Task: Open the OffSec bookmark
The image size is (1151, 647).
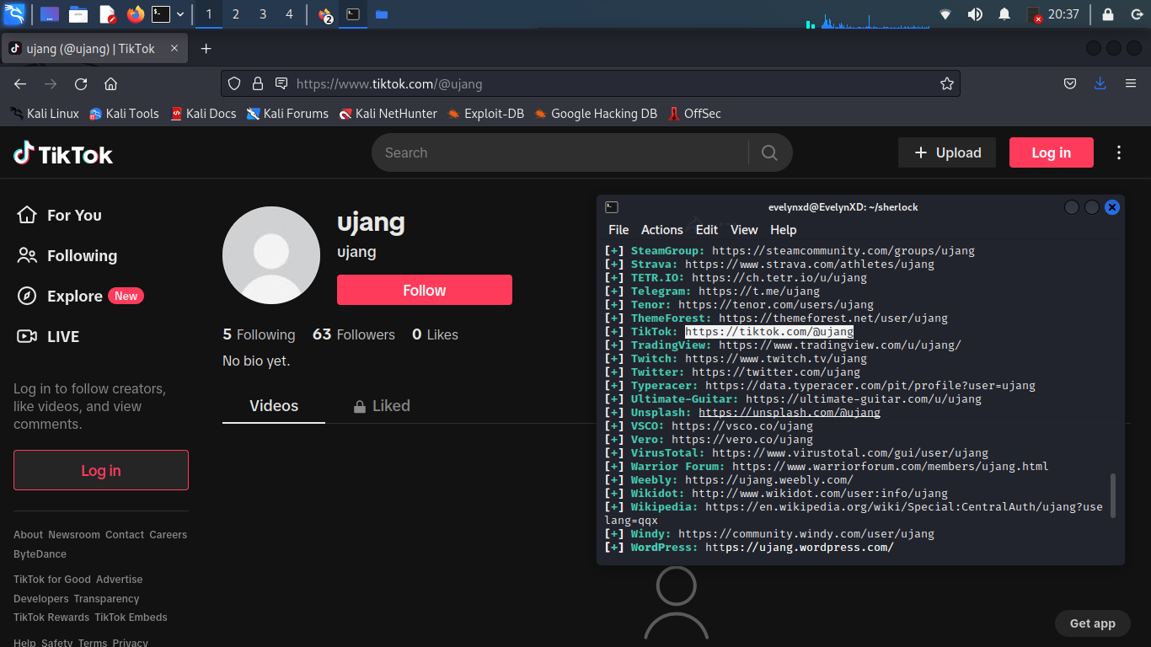Action: 694,114
